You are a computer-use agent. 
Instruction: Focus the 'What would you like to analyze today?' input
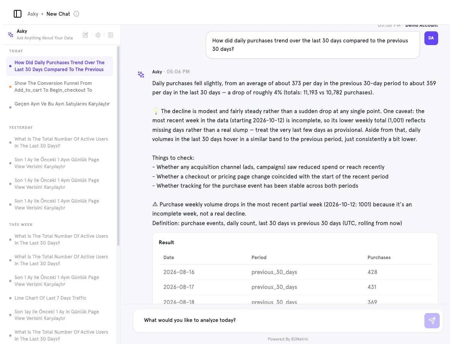tap(278, 320)
